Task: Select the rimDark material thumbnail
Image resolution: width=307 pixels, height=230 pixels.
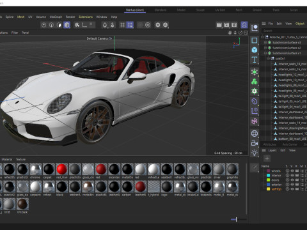Action: [22, 204]
